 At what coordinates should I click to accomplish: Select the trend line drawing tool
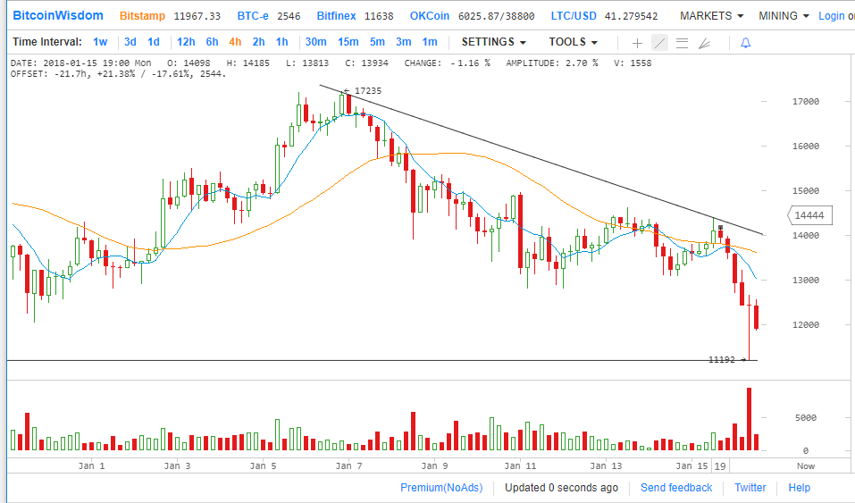point(659,43)
